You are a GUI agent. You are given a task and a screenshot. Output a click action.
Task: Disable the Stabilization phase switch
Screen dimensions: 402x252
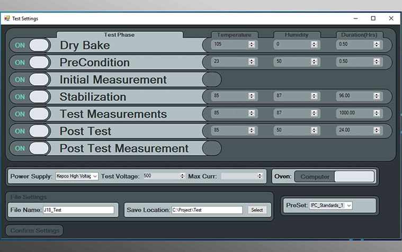30,97
